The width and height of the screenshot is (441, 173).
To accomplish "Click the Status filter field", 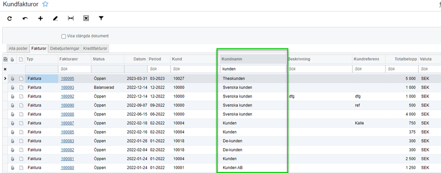I will click(x=107, y=69).
